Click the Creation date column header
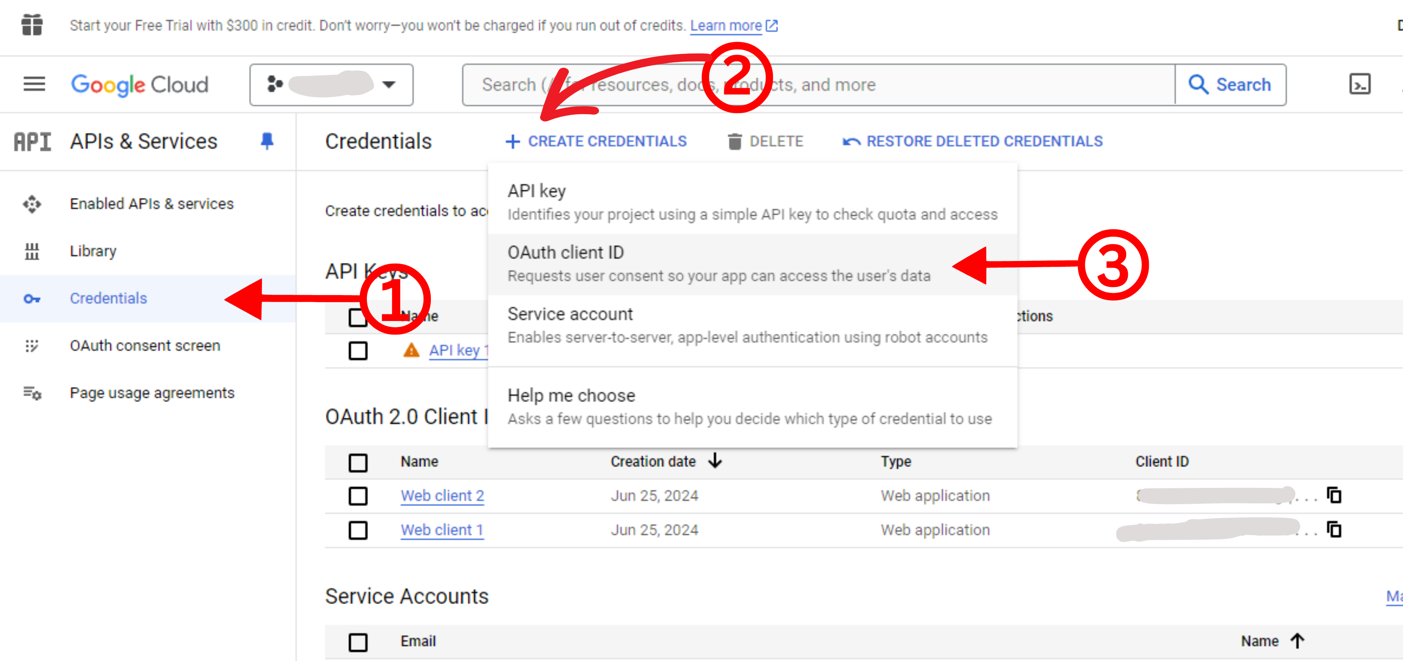Viewport: 1403px width, 661px height. click(x=653, y=462)
